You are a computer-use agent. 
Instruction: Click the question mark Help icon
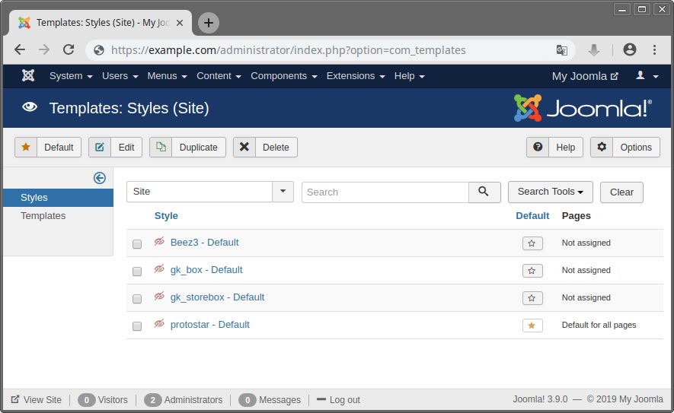point(538,148)
